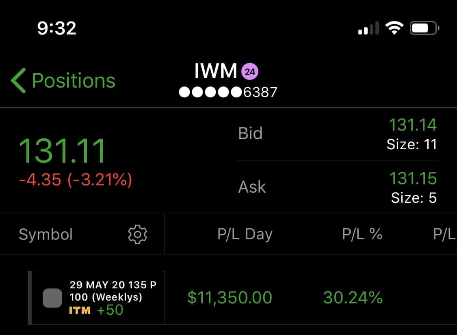Tap the last price 131.11
457x335 pixels.
[x=62, y=151]
